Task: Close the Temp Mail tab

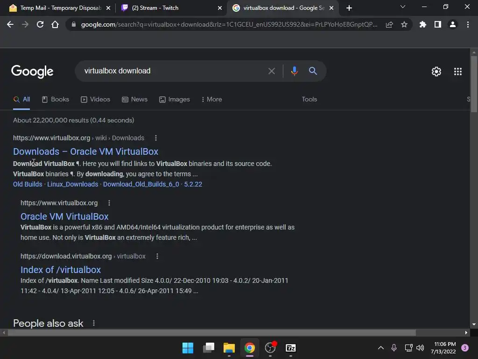Action: click(108, 8)
